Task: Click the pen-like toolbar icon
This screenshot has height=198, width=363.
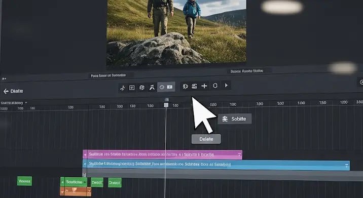Action: pyautogui.click(x=152, y=87)
